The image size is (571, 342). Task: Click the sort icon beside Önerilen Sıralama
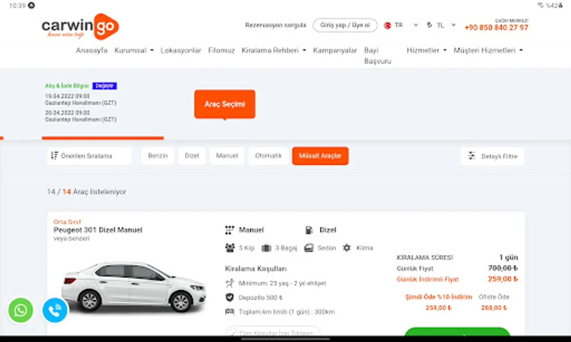click(54, 155)
